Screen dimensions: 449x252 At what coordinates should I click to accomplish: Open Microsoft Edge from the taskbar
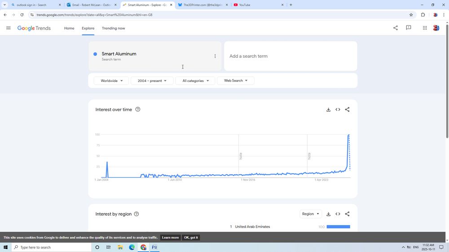[132, 247]
